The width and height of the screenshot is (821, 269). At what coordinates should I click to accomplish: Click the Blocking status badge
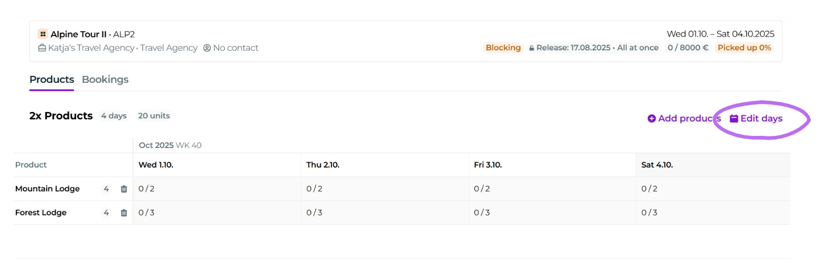click(x=503, y=48)
